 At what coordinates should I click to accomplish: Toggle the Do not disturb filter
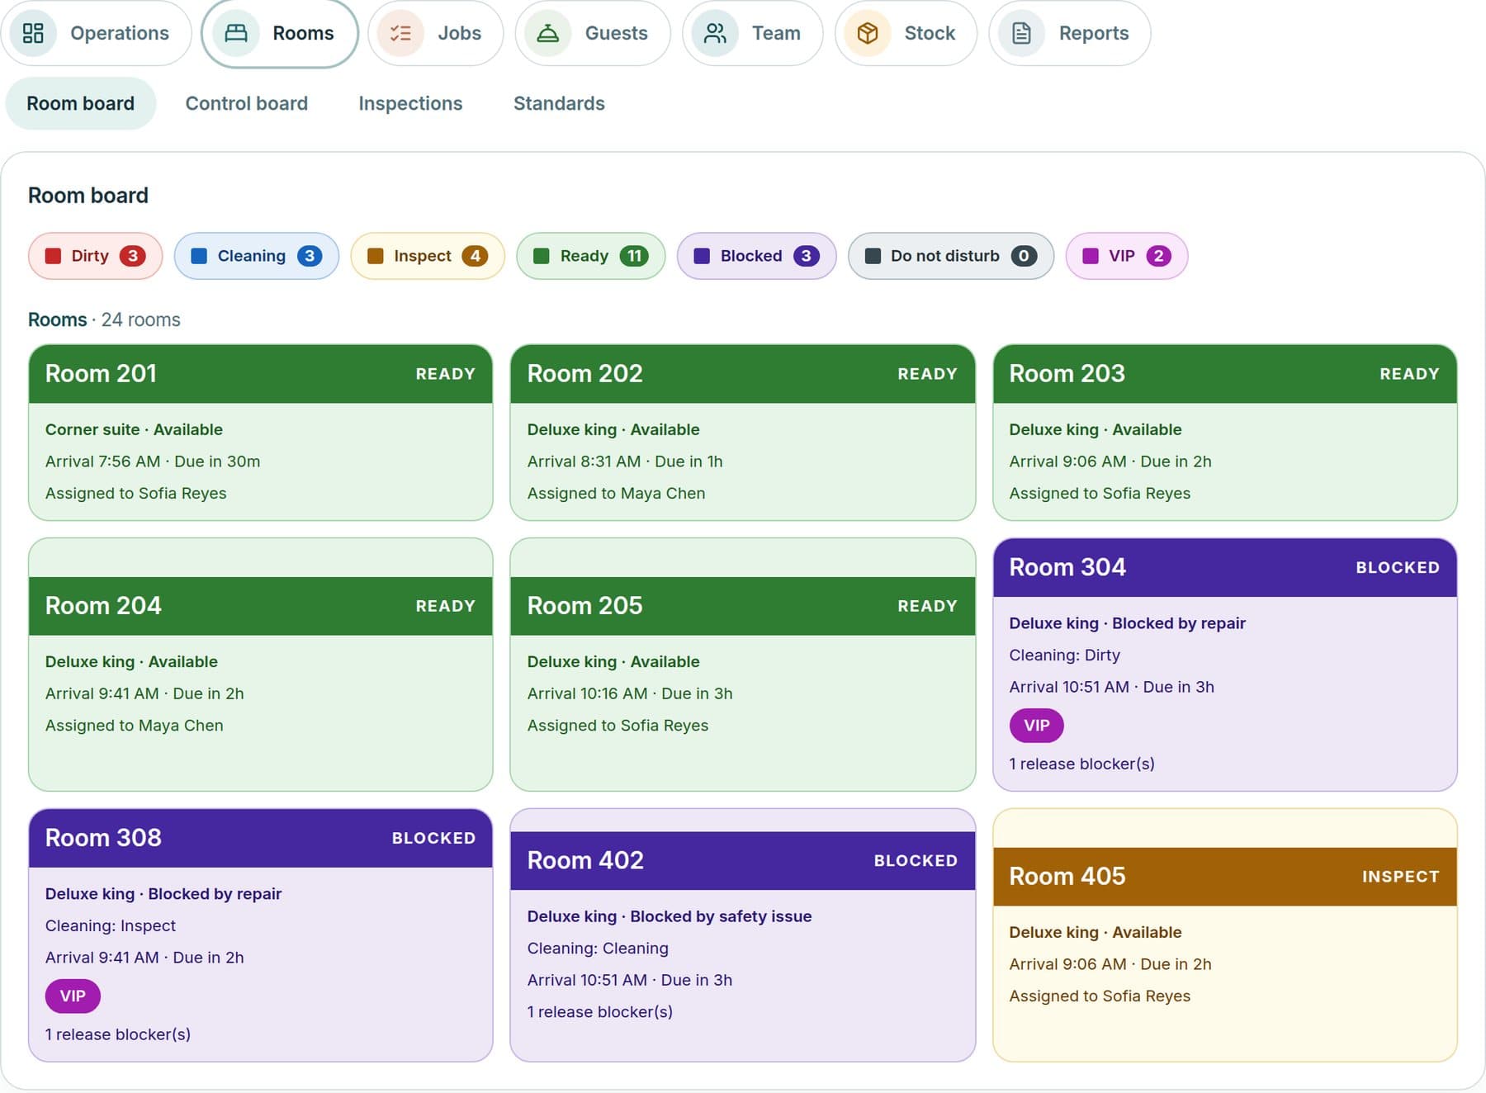tap(951, 256)
